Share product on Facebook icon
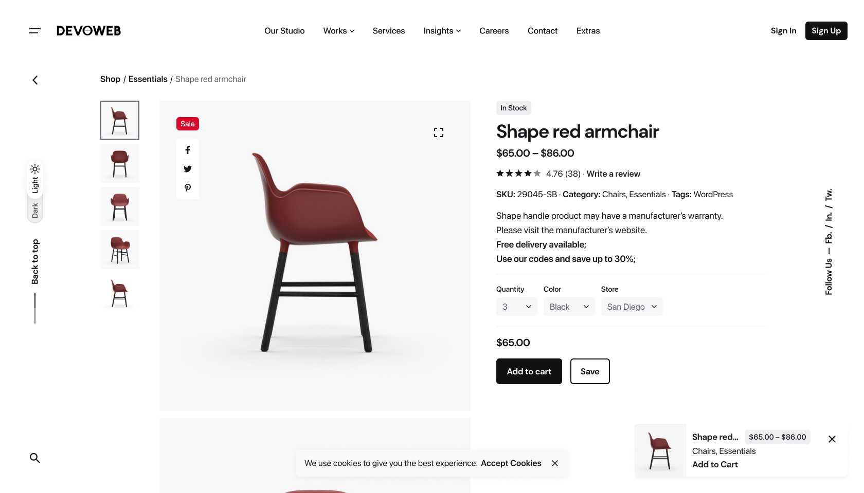The image size is (864, 493). pos(188,150)
